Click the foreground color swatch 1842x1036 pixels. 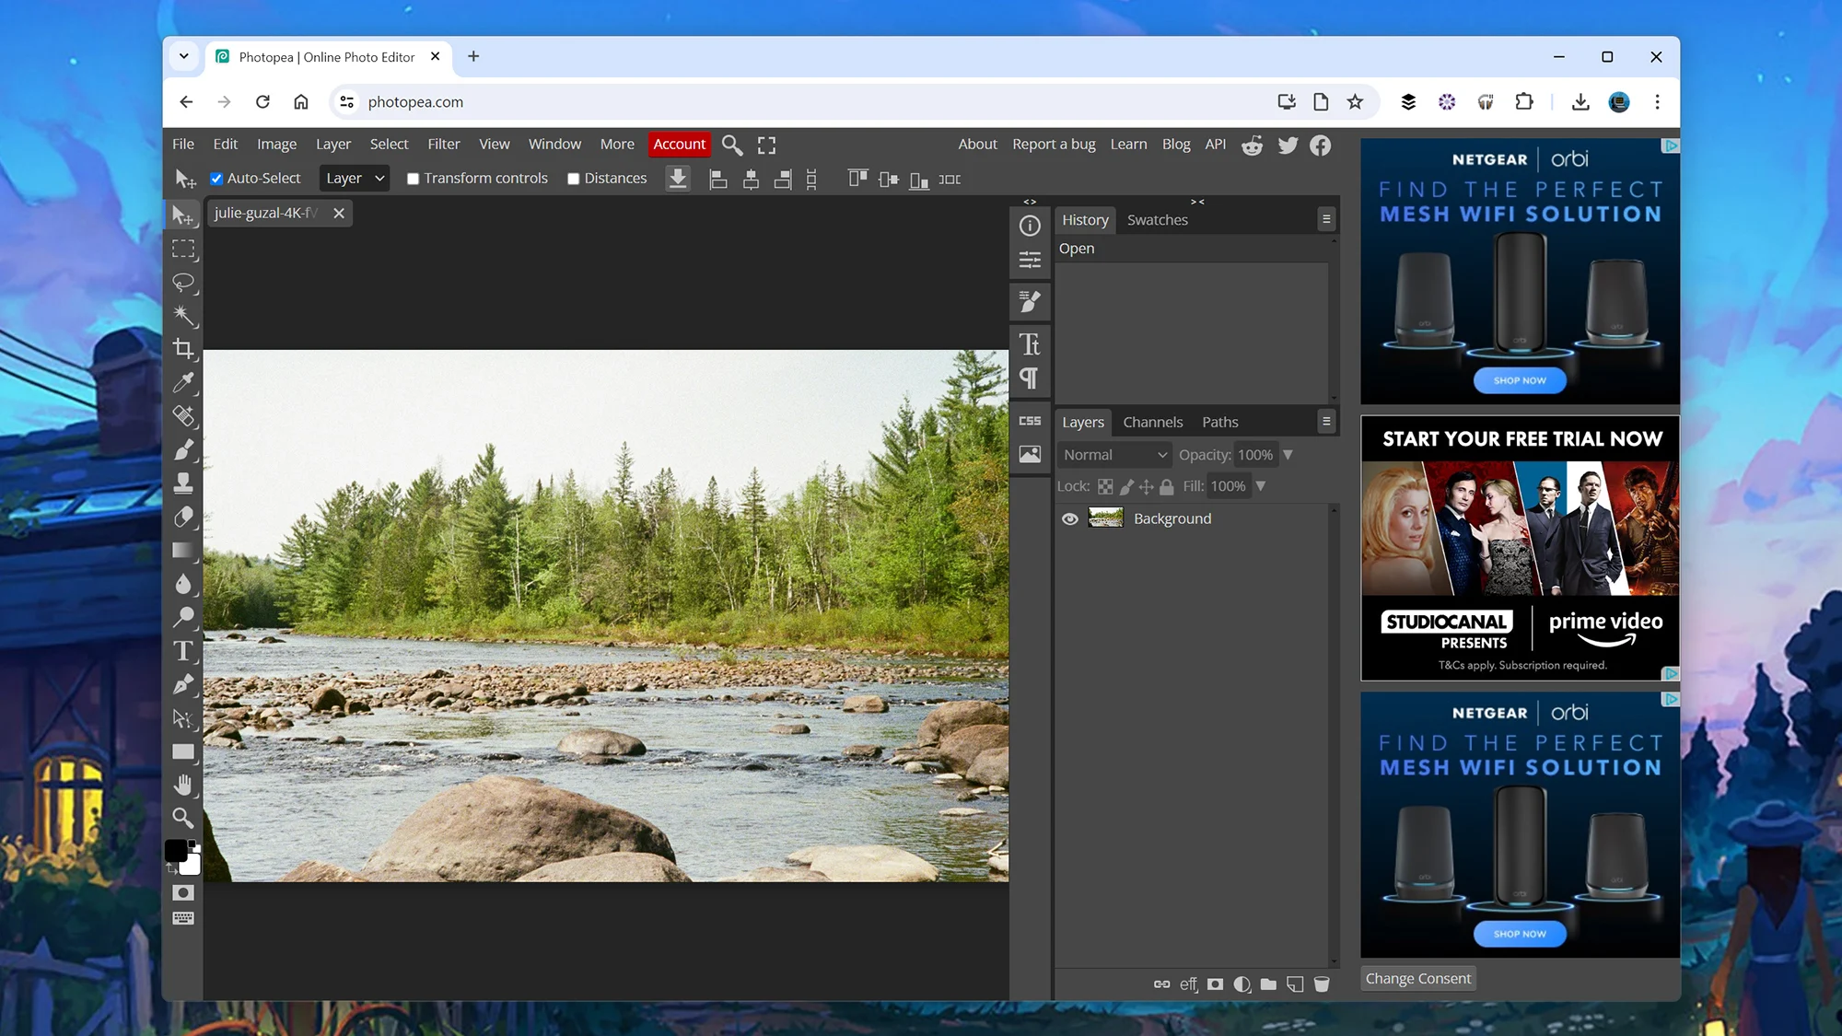pyautogui.click(x=177, y=849)
